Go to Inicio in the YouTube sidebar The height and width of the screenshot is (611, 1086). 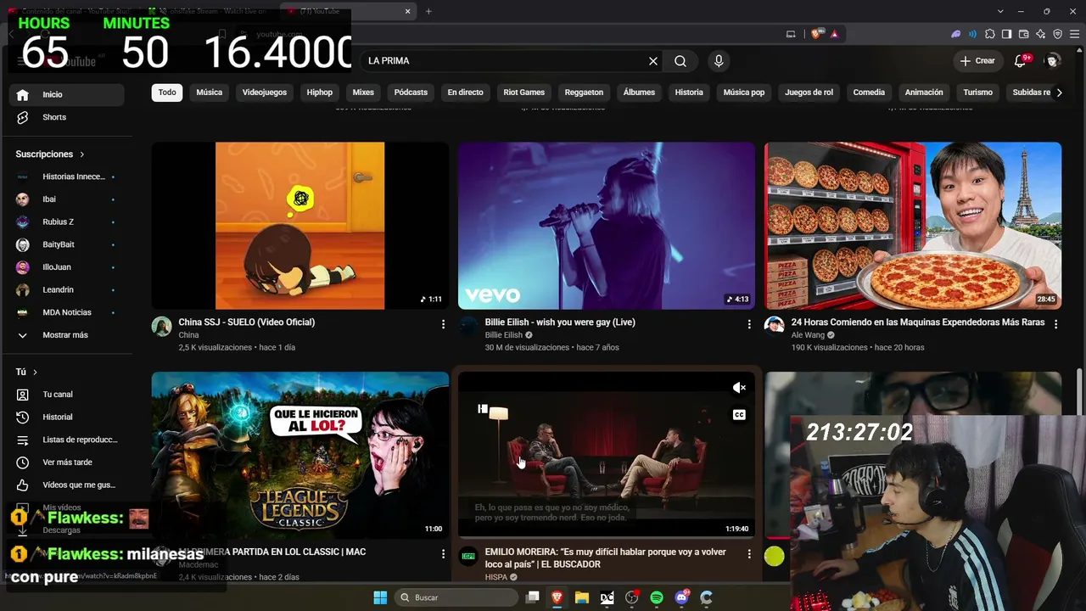pos(68,94)
